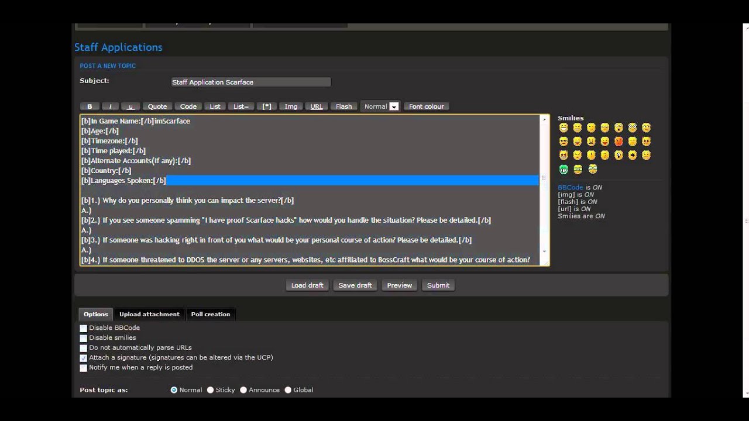Click the '[b]Age:[/b]' line
749x421 pixels.
coord(100,131)
